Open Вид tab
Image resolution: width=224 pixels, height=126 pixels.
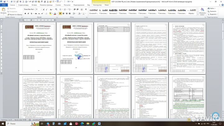coord(89,5)
